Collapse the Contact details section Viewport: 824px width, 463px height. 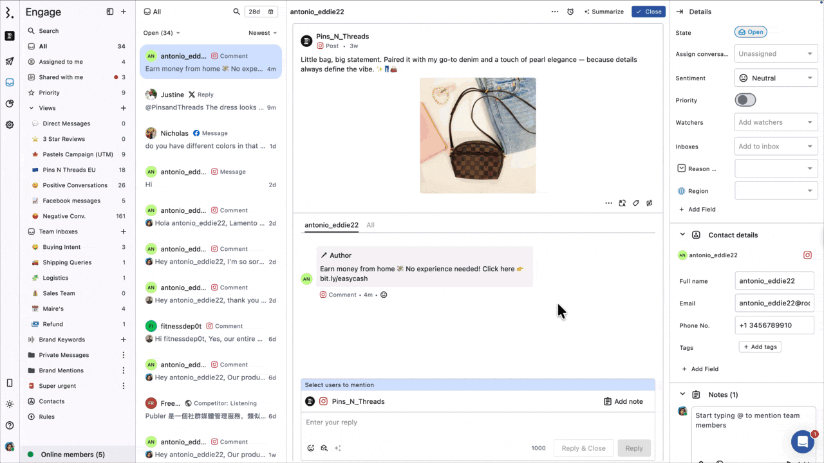(682, 235)
